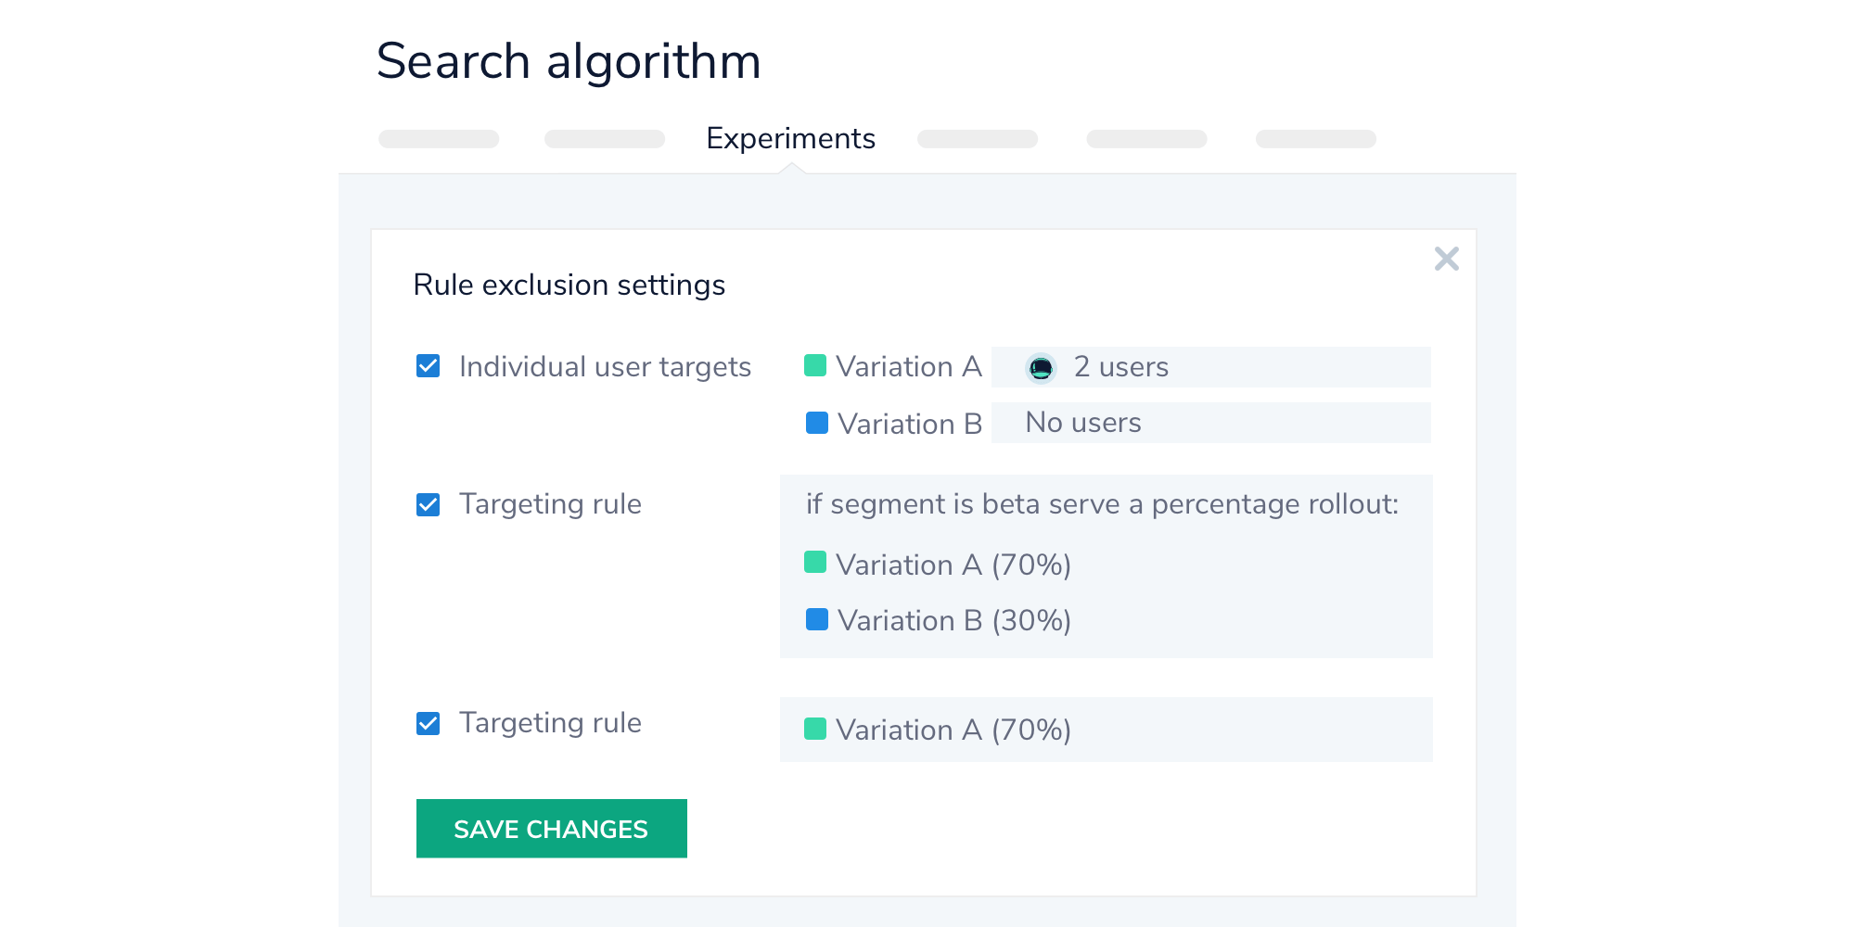Click 'Variation A (70%)' text in beta rollout box
Viewport: 1855px width, 927px height.
(953, 565)
